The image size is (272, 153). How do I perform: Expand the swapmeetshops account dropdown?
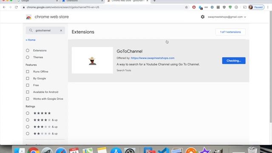pyautogui.click(x=227, y=17)
